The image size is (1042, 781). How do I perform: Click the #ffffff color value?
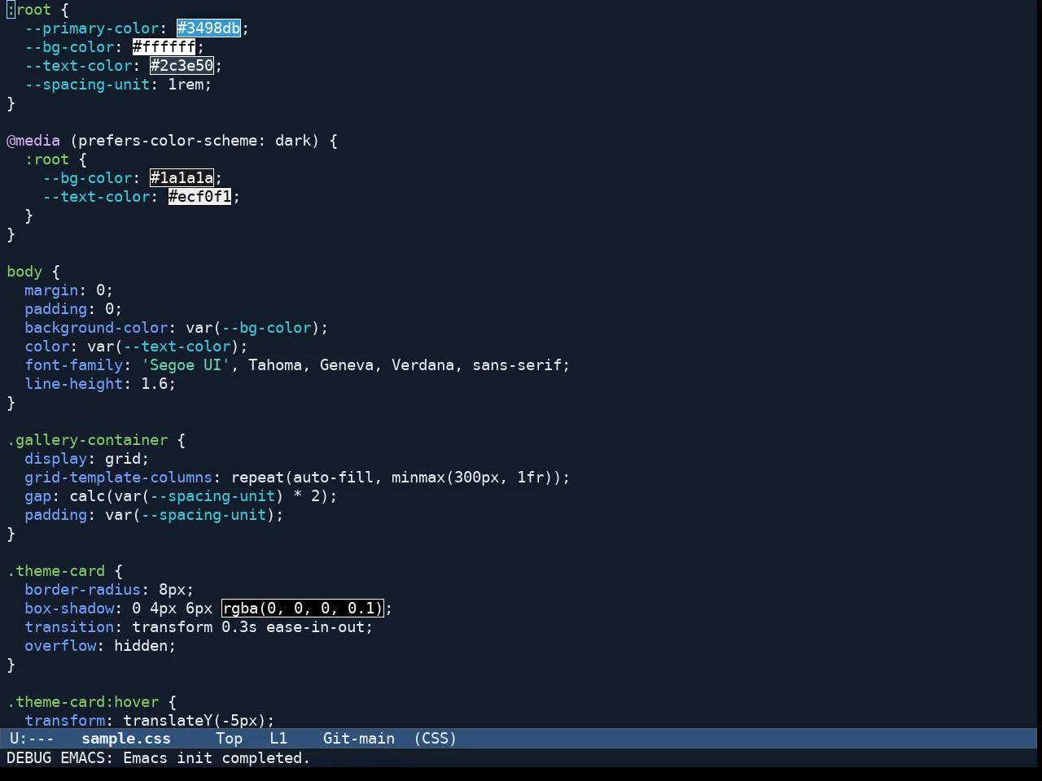pyautogui.click(x=164, y=47)
